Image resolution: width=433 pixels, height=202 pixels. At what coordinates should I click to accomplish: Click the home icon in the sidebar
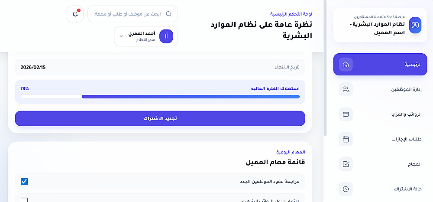346,65
